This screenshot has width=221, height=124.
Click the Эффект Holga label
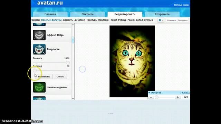tap(55, 35)
